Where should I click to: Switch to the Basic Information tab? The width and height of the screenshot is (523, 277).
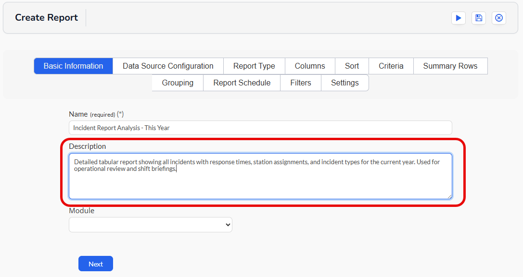pos(74,66)
